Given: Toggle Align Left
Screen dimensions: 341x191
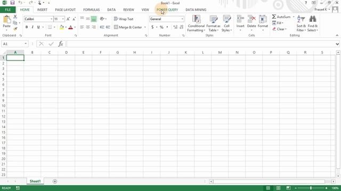Looking at the screenshot, I should tap(82, 27).
